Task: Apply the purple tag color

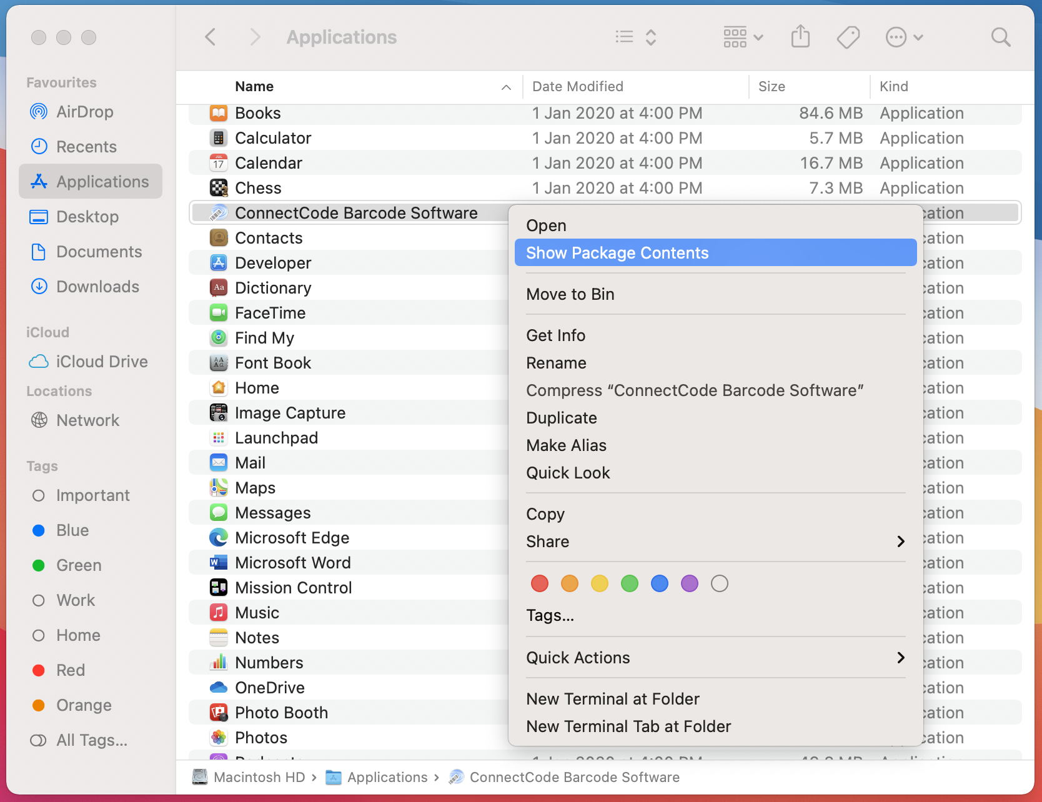Action: 690,583
